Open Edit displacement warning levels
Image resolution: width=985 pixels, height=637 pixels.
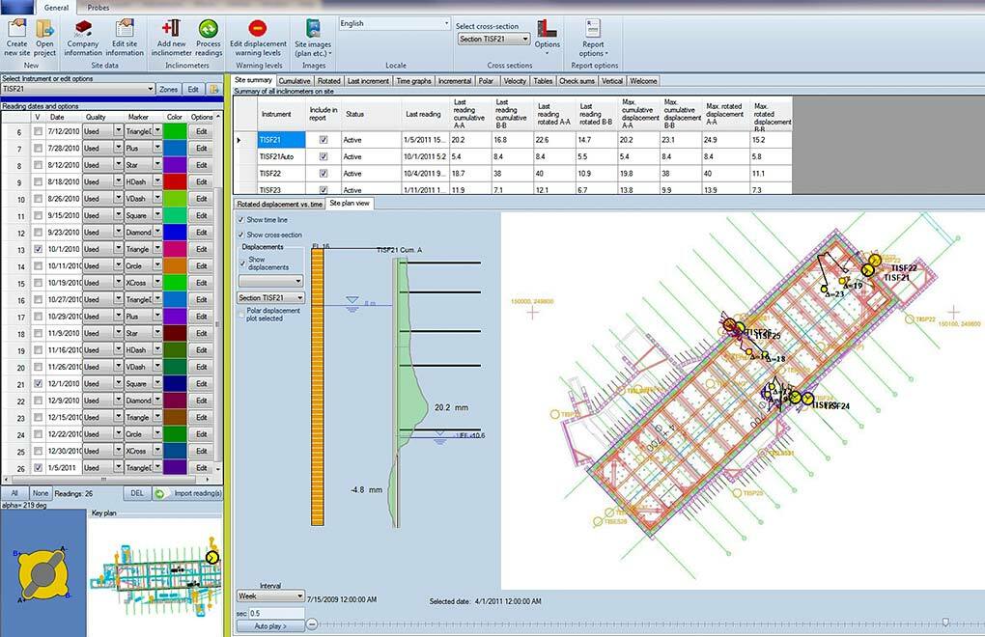coord(258,29)
